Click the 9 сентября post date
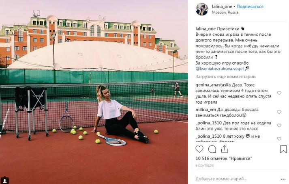This screenshot has height=184, width=289. point(204,165)
